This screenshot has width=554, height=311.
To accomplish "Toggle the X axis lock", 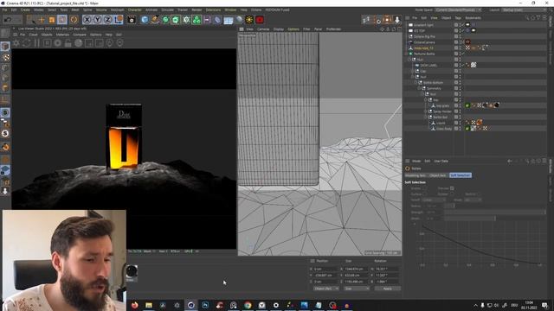I will [87, 20].
